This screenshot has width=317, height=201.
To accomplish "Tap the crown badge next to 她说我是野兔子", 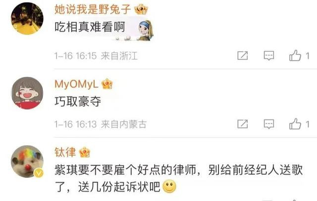I will click(x=141, y=9).
